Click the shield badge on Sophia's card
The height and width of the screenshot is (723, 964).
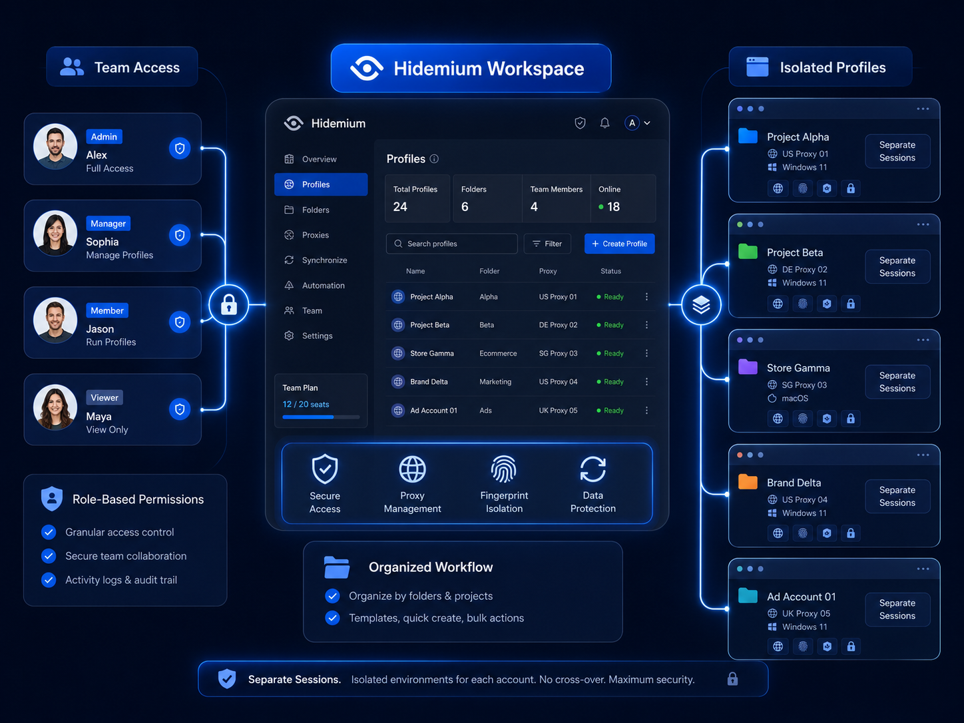[180, 235]
